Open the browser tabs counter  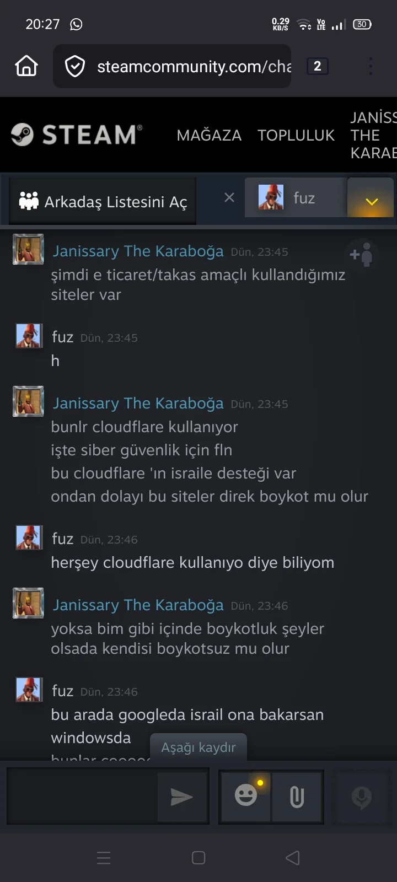[x=317, y=66]
